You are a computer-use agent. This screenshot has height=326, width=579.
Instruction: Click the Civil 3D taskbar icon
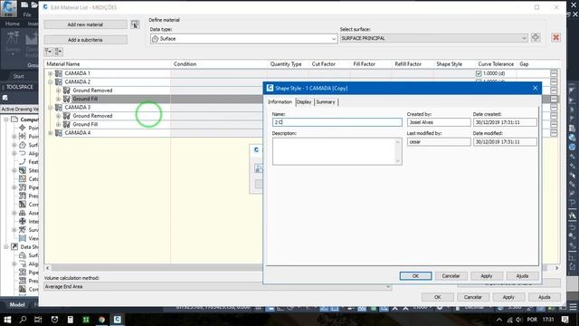point(118,320)
